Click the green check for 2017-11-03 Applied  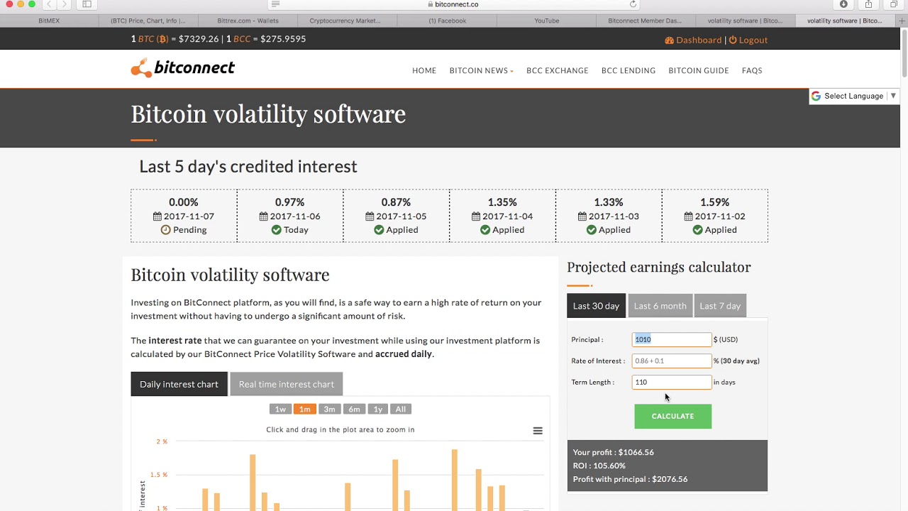click(x=591, y=230)
